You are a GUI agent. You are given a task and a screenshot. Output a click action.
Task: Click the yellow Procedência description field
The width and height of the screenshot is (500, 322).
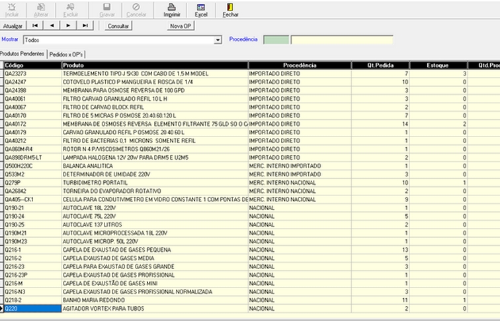coord(341,40)
